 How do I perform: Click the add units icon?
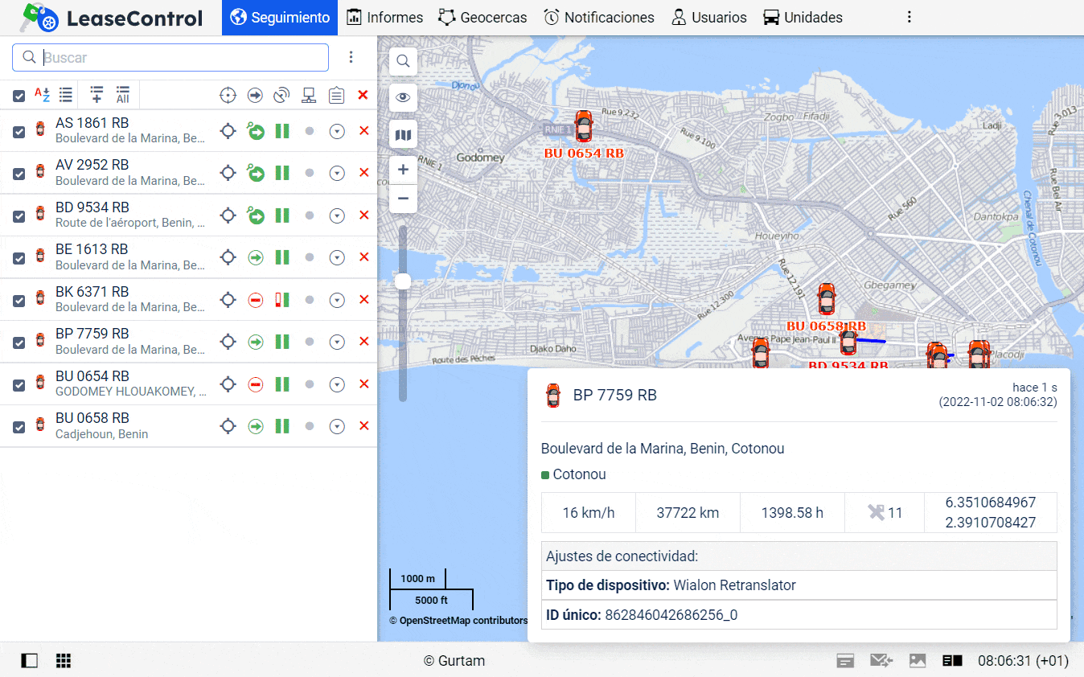[x=96, y=95]
